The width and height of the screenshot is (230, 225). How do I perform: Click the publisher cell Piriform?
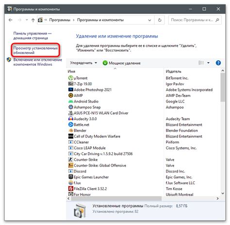172,142
